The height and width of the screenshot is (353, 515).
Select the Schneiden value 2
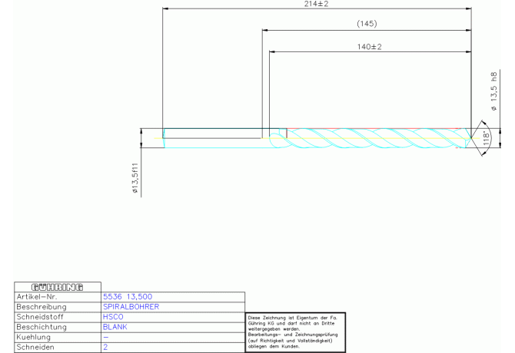(x=105, y=347)
